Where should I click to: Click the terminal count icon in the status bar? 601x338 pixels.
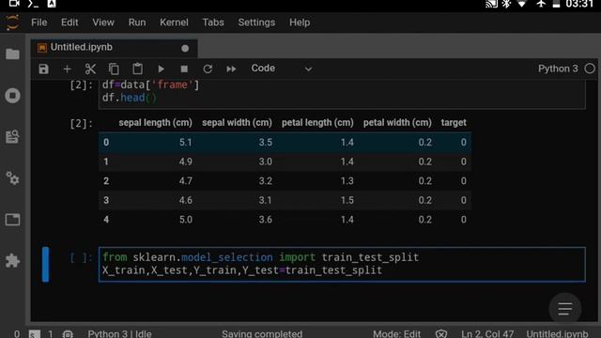click(35, 334)
